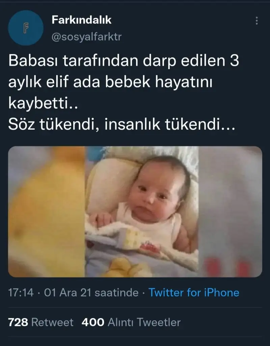Click the blurred gray right image panel

(230, 212)
